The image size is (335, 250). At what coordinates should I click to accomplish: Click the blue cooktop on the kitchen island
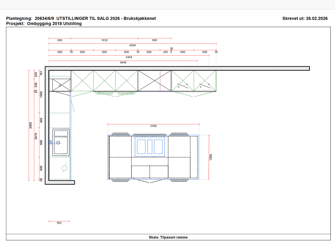coord(150,147)
